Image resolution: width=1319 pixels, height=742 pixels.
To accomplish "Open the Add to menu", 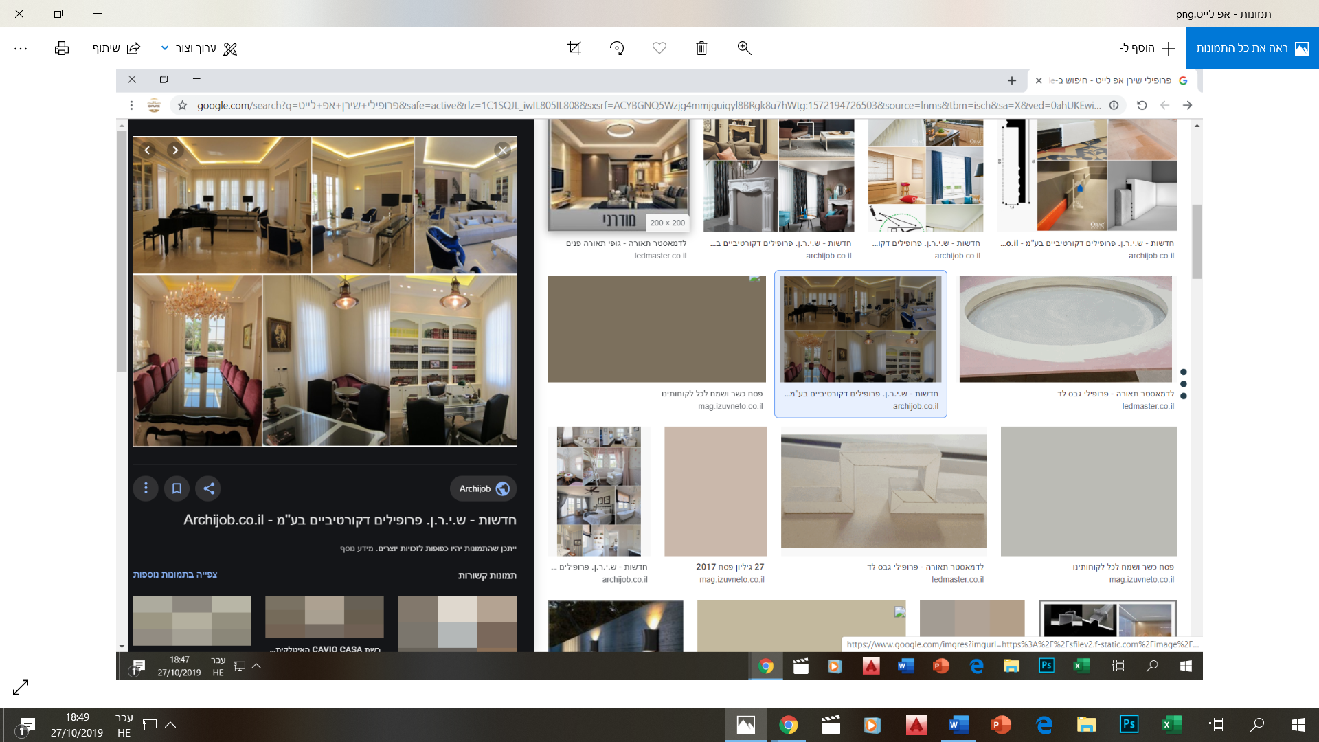I will 1147,48.
